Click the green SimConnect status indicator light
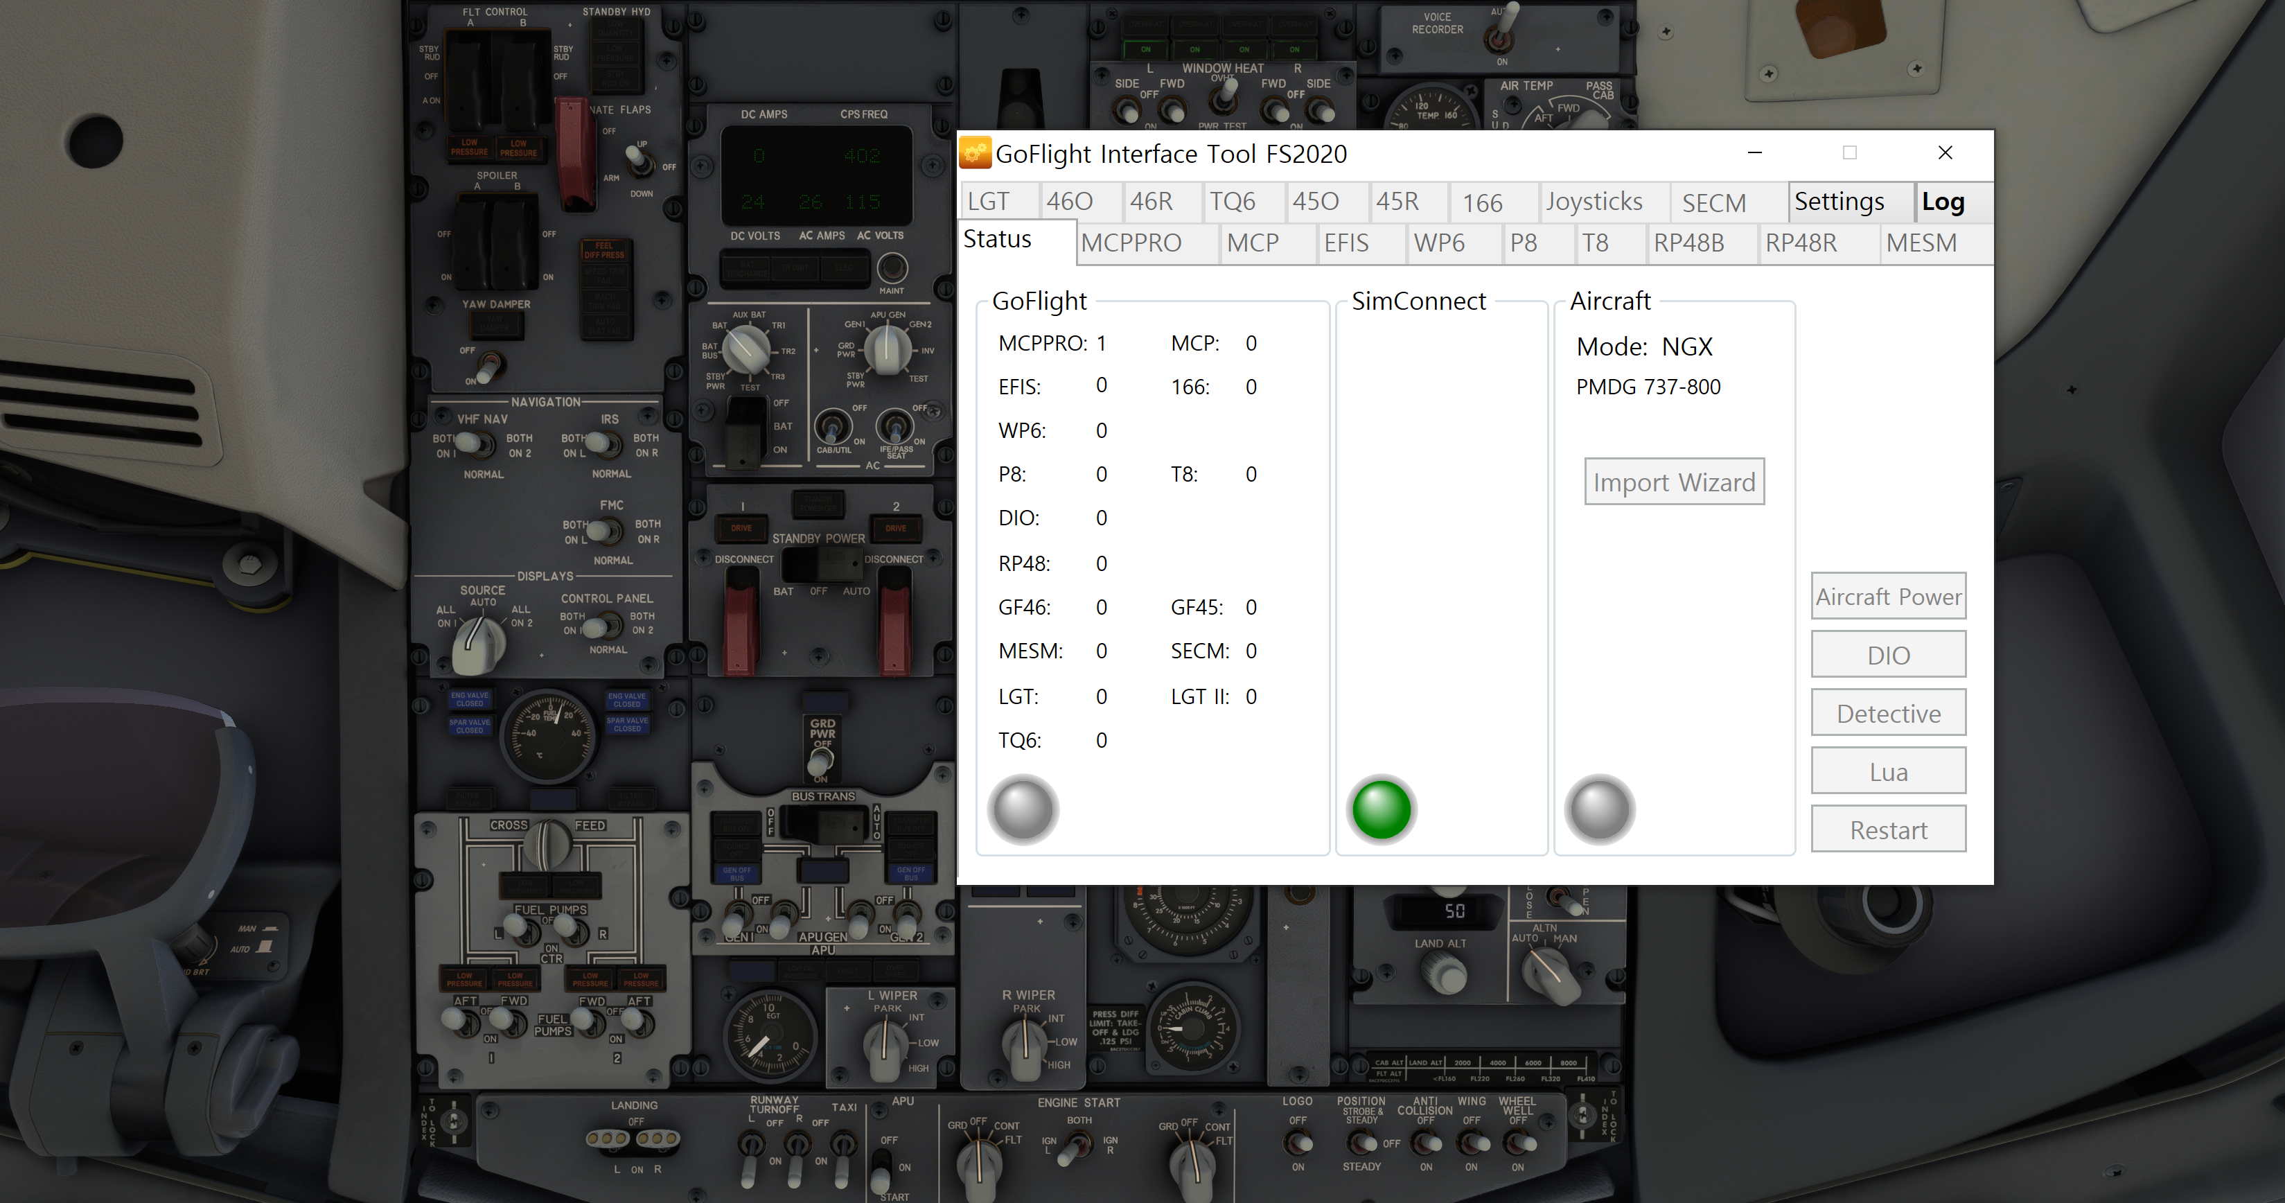2285x1203 pixels. pos(1381,809)
